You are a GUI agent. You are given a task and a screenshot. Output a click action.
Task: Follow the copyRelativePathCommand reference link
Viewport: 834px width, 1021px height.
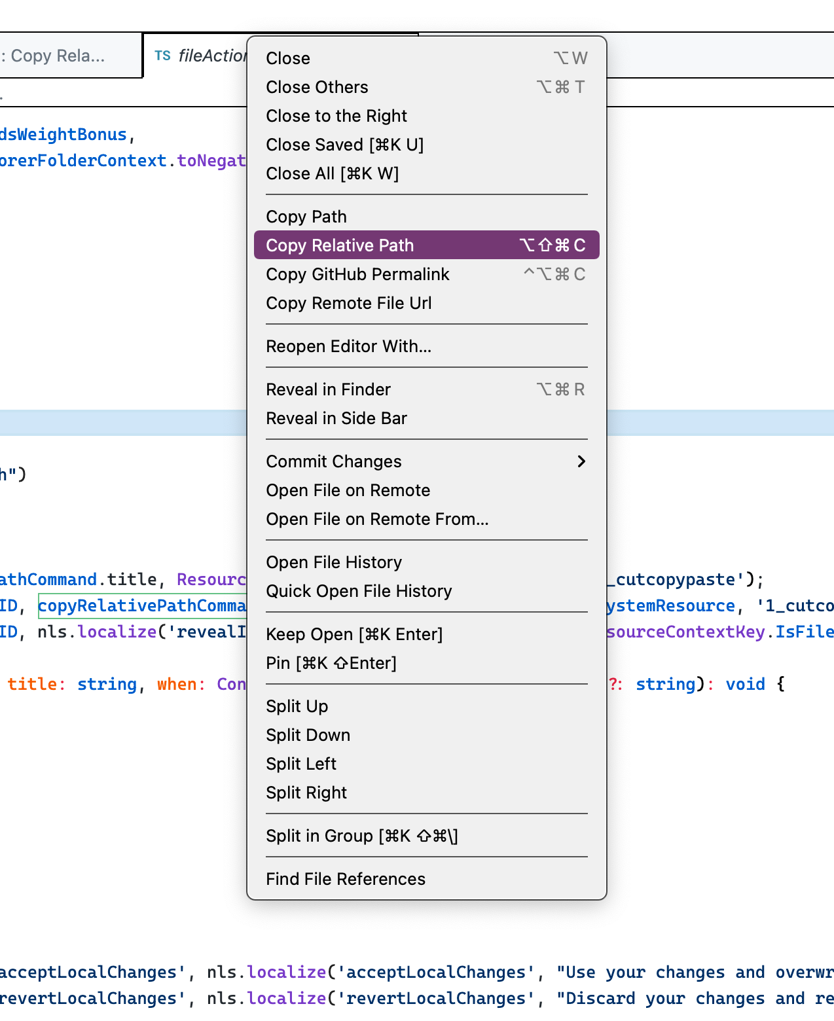point(141,606)
